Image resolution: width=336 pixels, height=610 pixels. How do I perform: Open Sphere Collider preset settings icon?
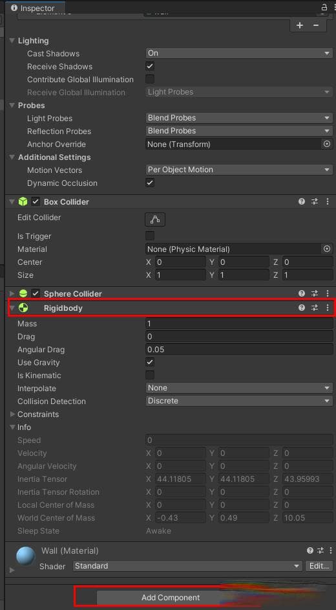click(315, 293)
